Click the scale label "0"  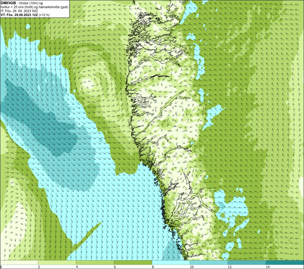pyautogui.click(x=1, y=267)
